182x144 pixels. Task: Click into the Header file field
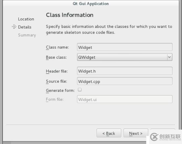pos(125,71)
